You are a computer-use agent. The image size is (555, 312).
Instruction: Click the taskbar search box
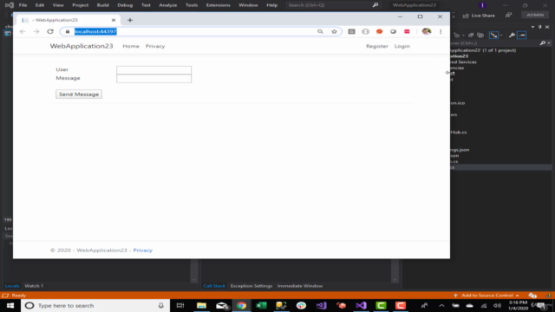pos(95,305)
